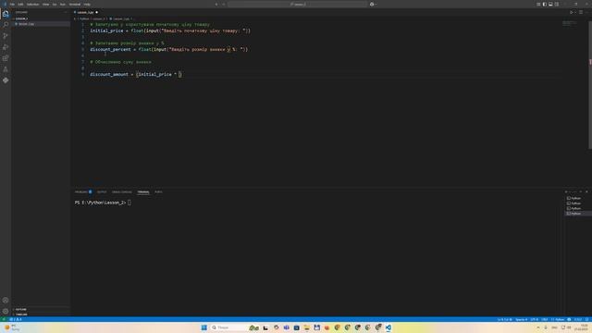Click the CRLF line ending setting
This screenshot has height=333, width=592.
point(545,319)
